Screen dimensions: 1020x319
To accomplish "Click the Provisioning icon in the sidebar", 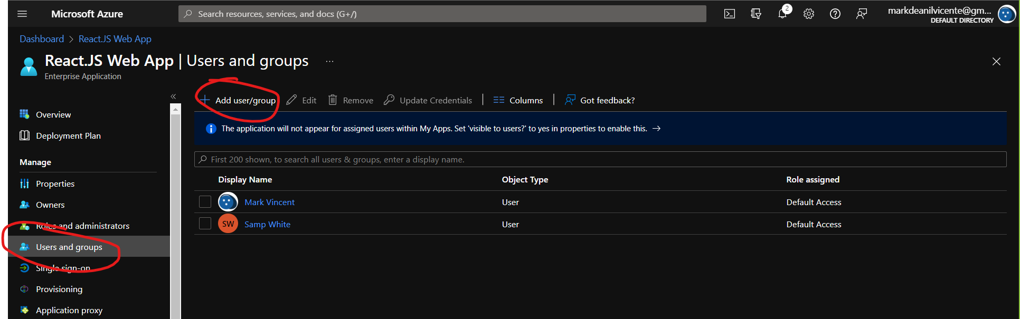I will 24,289.
